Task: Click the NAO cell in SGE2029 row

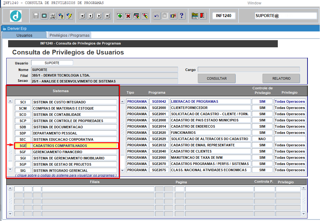Action: (x=262, y=139)
